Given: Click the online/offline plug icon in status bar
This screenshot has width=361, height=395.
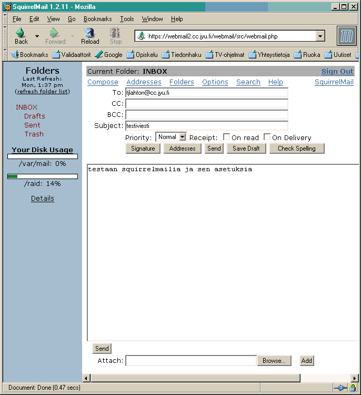Looking at the screenshot, I should 340,388.
